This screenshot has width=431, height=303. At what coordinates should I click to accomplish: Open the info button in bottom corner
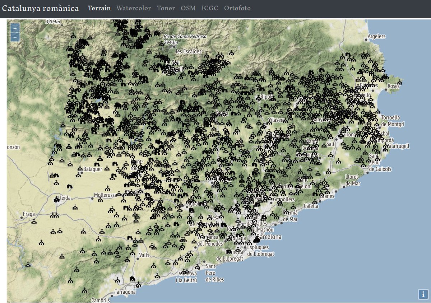[423, 294]
